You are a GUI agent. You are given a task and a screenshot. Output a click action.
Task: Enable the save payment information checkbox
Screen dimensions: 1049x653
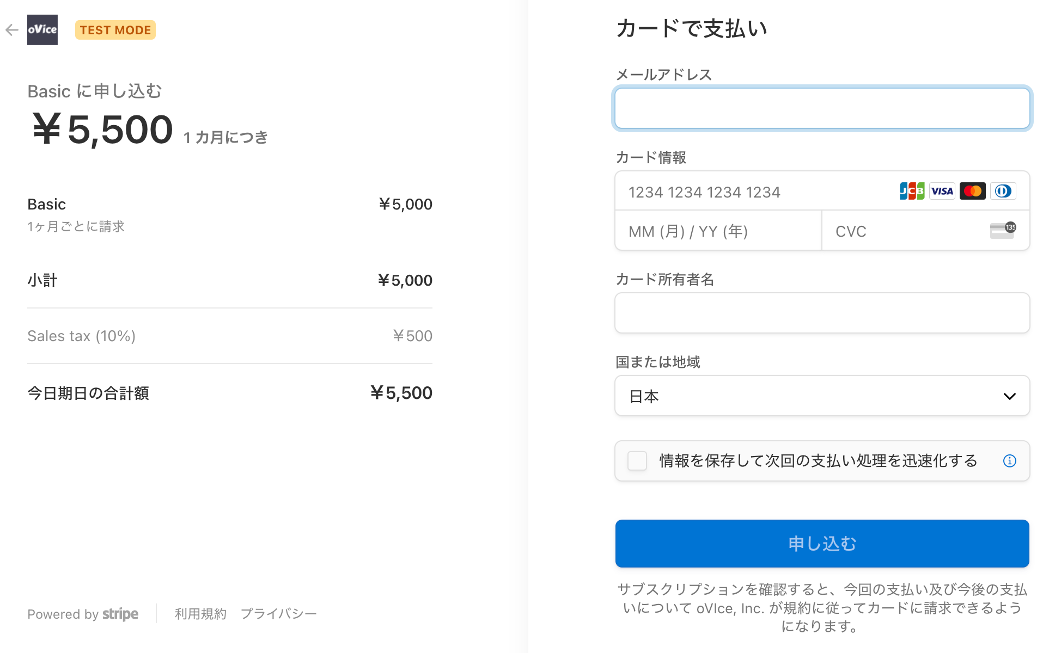pyautogui.click(x=637, y=461)
